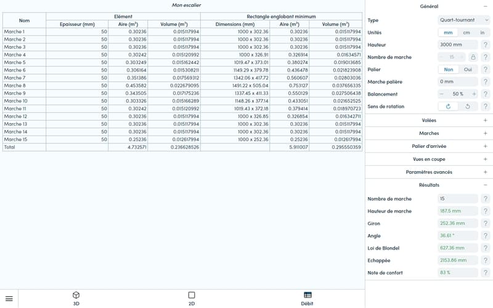The width and height of the screenshot is (493, 308).
Task: Show help for Note de confort
Action: click(486, 272)
